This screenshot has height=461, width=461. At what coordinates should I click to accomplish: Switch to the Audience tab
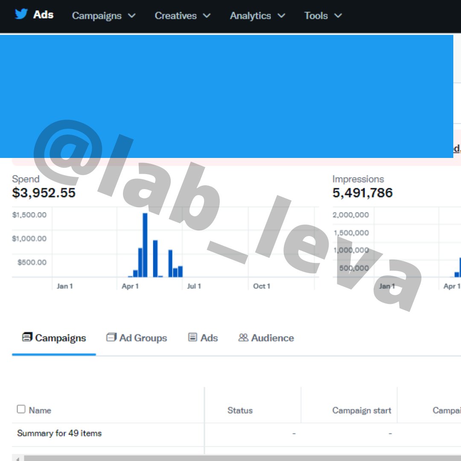point(266,338)
